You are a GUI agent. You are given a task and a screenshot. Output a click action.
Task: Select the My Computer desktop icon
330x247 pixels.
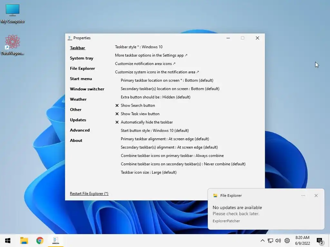click(x=13, y=14)
